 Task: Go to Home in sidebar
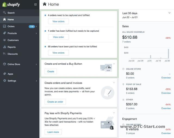click(x=20, y=19)
